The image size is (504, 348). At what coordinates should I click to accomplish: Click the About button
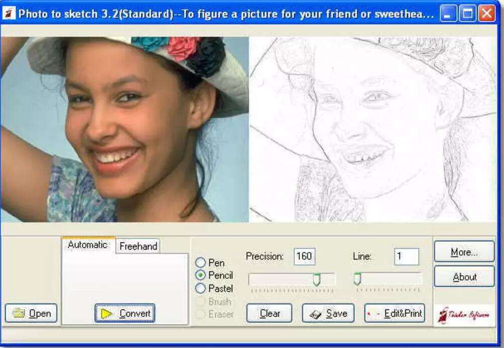tap(464, 277)
